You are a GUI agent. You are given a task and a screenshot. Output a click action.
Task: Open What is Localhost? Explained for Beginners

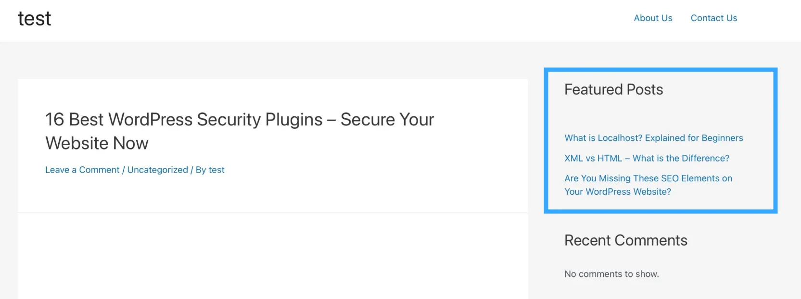pos(653,138)
